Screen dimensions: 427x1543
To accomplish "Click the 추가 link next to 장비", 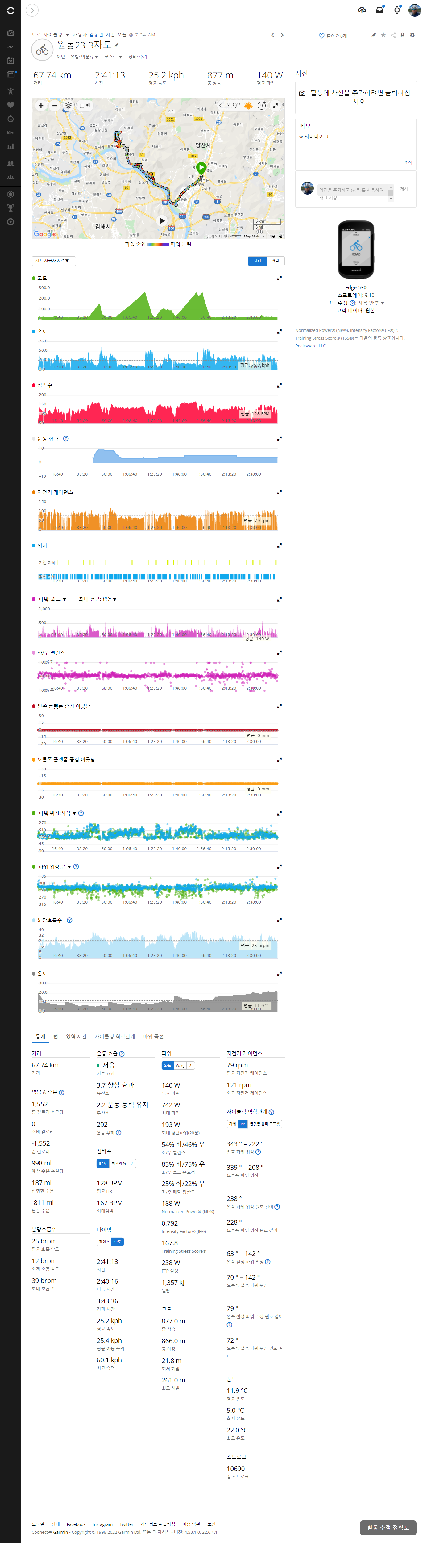I will pos(143,57).
